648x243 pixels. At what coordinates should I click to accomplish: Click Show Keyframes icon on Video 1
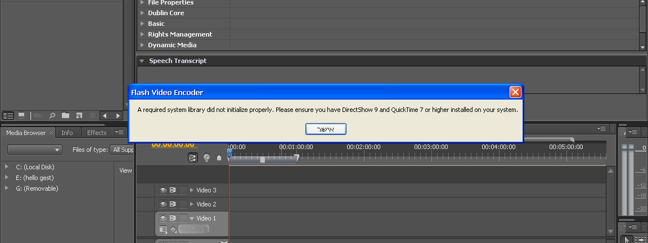(173, 229)
